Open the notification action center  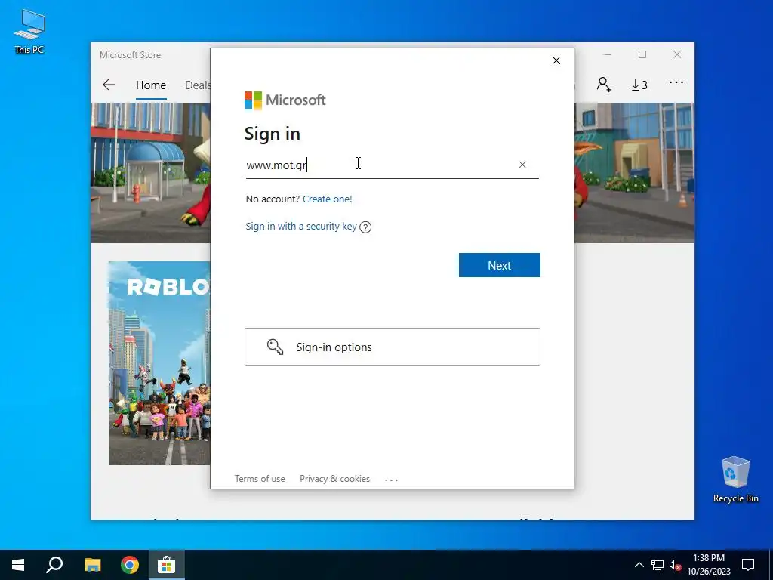748,565
